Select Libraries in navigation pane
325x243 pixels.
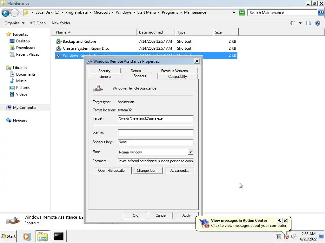point(20,68)
